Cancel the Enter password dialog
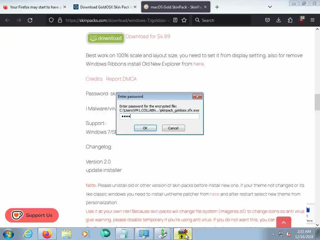The height and width of the screenshot is (240, 320). (x=173, y=128)
